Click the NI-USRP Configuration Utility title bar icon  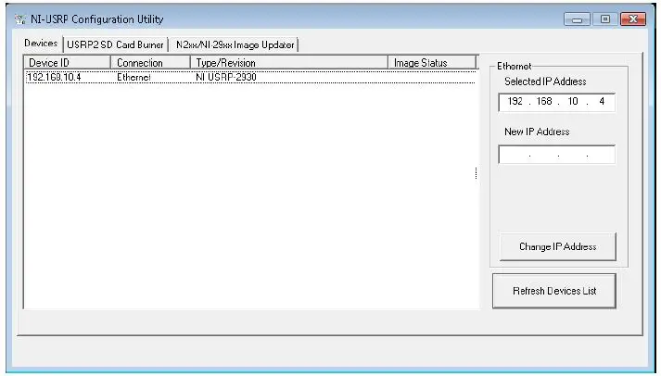click(20, 19)
